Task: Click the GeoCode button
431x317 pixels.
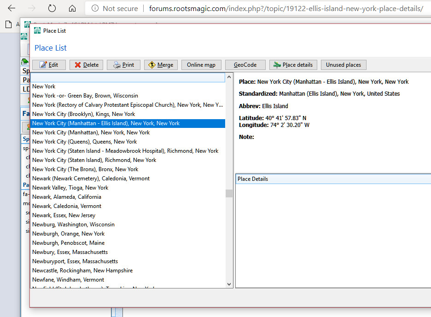Action: pyautogui.click(x=245, y=65)
